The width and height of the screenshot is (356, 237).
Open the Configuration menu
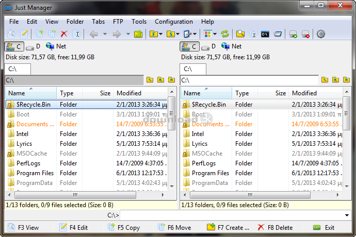(174, 22)
